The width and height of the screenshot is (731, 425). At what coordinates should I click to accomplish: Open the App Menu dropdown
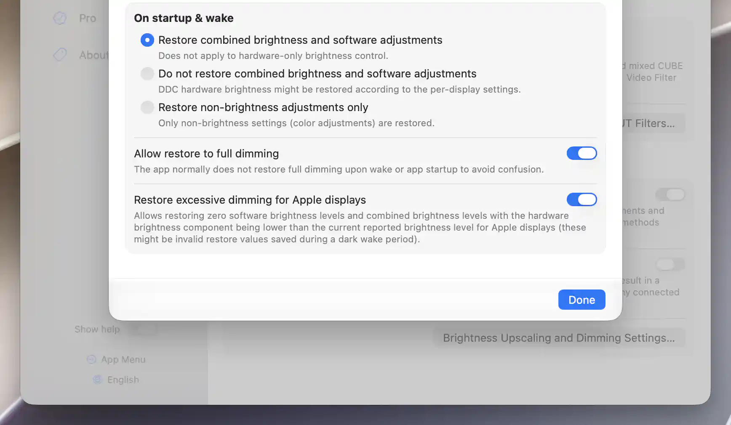[x=117, y=359]
